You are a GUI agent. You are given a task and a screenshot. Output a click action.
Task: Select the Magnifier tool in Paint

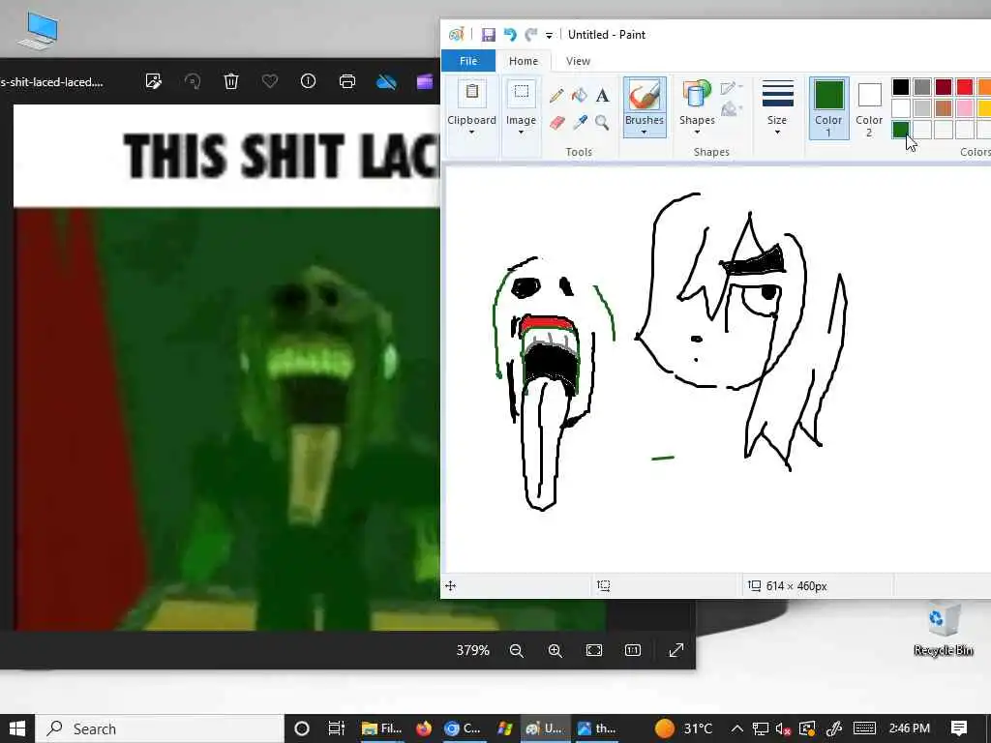(602, 122)
